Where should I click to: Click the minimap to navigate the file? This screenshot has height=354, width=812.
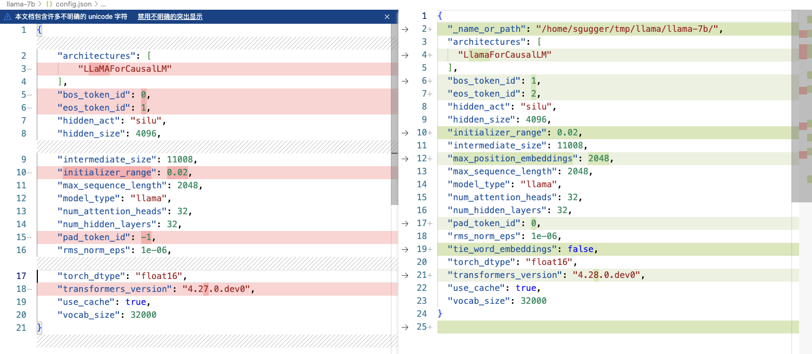coord(803,162)
